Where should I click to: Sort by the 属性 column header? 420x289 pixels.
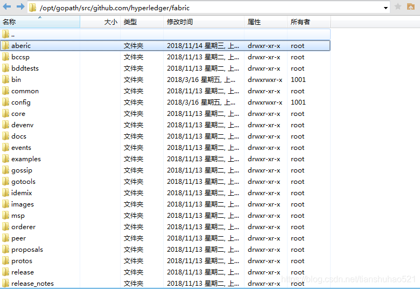pyautogui.click(x=265, y=22)
